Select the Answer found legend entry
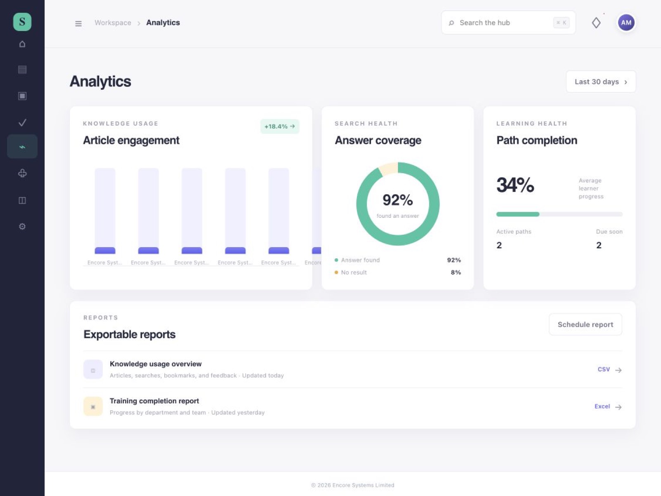 [398, 260]
